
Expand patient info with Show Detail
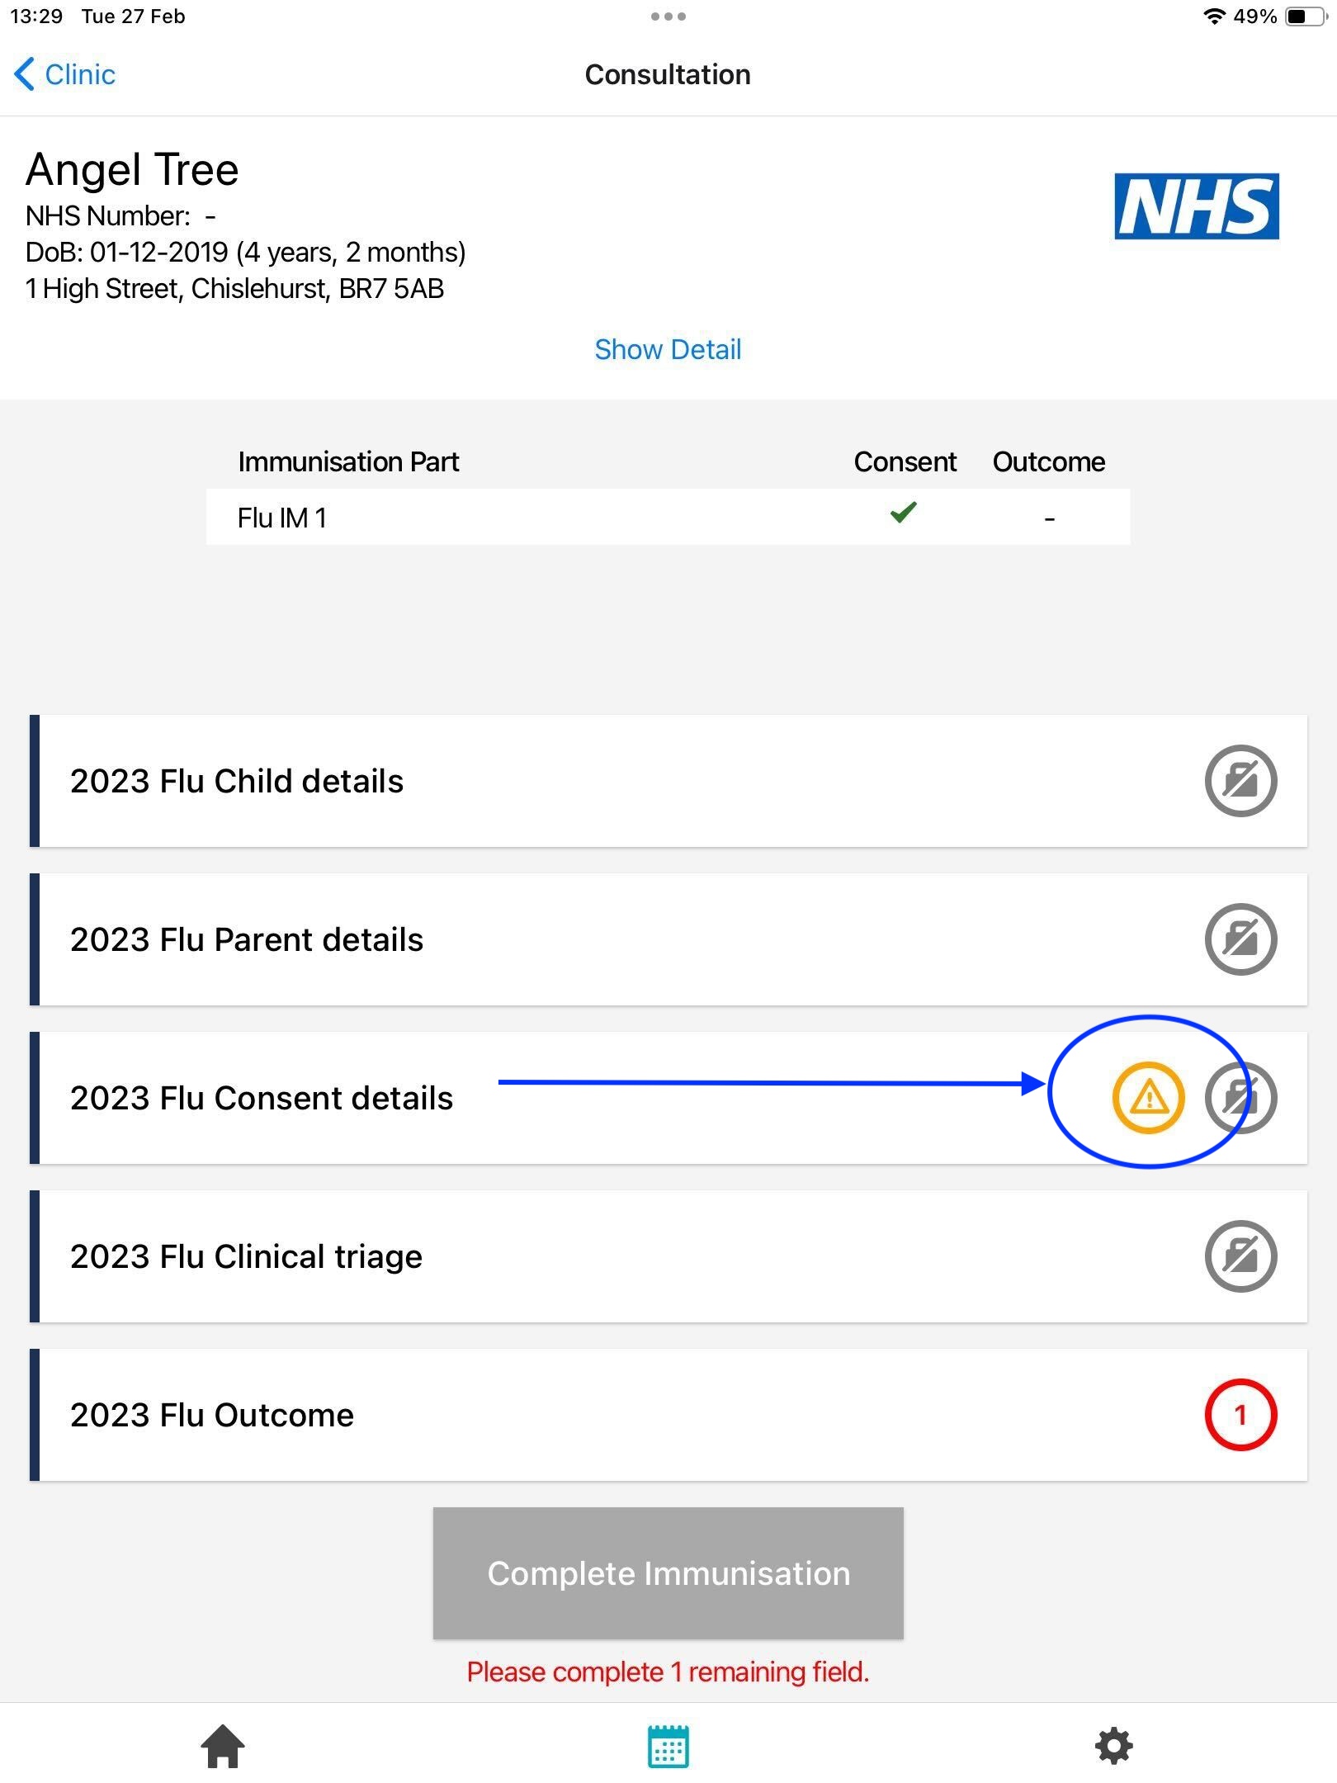[668, 349]
